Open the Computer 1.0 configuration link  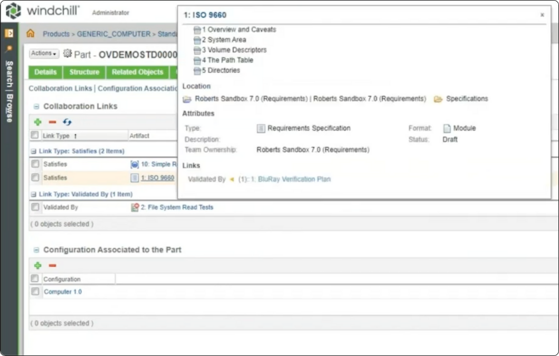click(x=63, y=292)
